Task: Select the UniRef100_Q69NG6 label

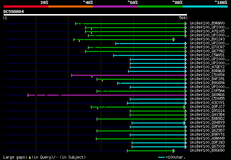Action: [207, 95]
